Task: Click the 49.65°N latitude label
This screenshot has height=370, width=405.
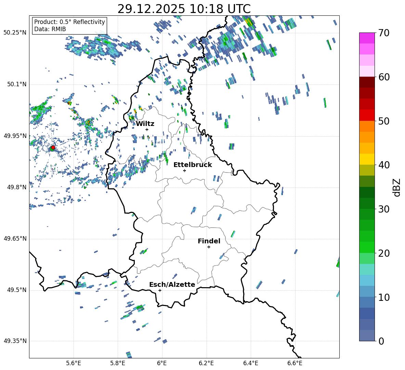Action: pos(15,239)
